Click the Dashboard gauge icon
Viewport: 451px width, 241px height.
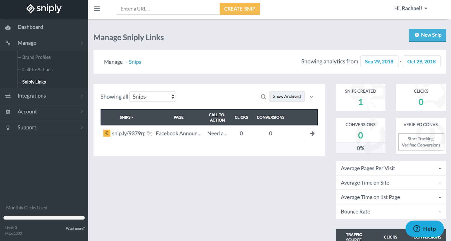[x=8, y=27]
